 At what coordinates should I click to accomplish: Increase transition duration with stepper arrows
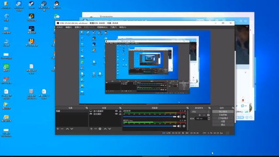point(209,118)
